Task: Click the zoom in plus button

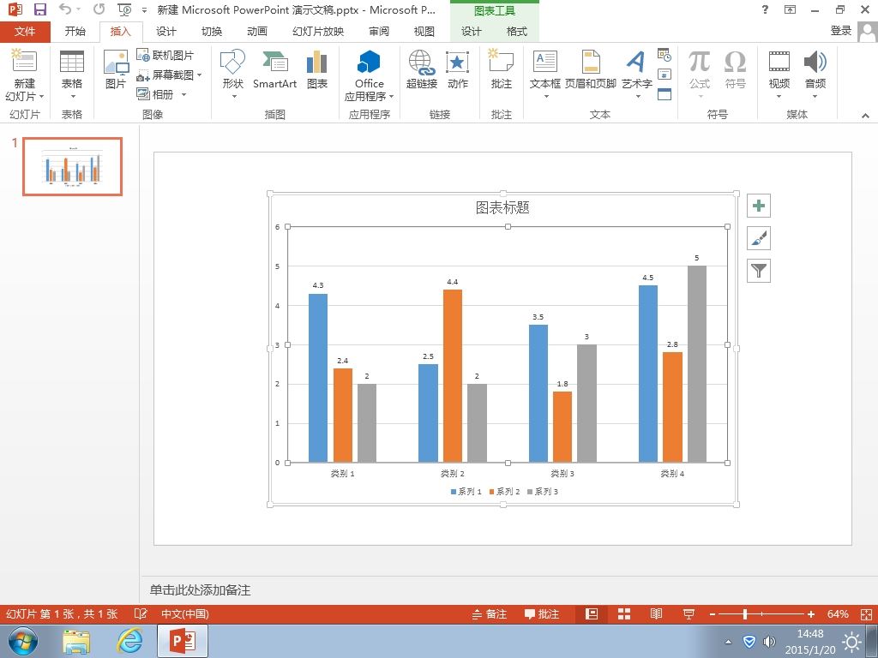Action: [810, 613]
